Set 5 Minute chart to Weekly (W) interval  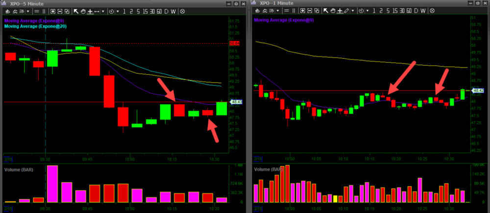[x=173, y=11]
